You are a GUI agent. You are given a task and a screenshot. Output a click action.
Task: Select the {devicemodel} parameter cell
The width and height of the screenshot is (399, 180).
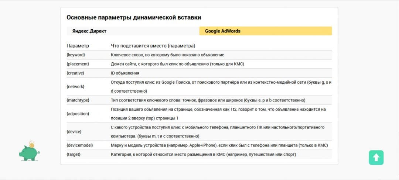(x=80, y=145)
